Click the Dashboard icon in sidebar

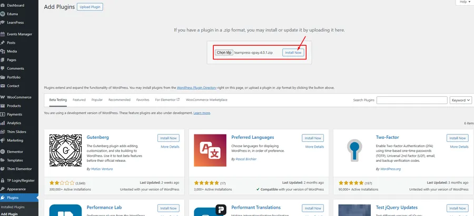[x=3, y=5]
